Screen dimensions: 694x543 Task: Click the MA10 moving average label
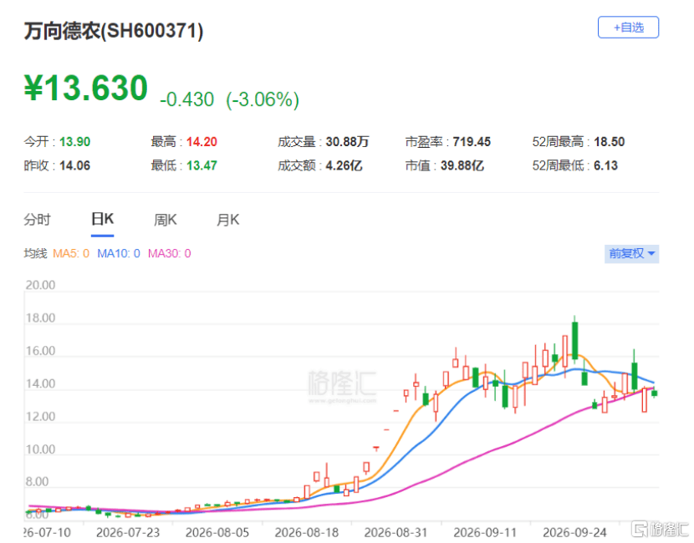click(x=119, y=253)
